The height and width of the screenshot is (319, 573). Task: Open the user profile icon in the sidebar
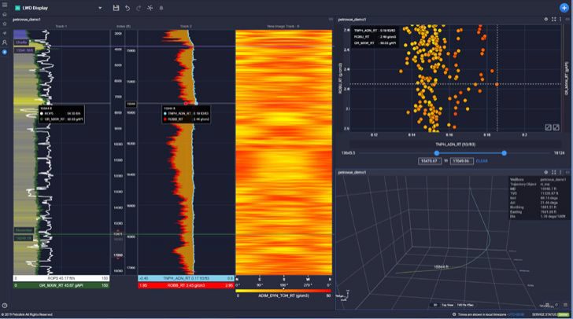coord(4,42)
